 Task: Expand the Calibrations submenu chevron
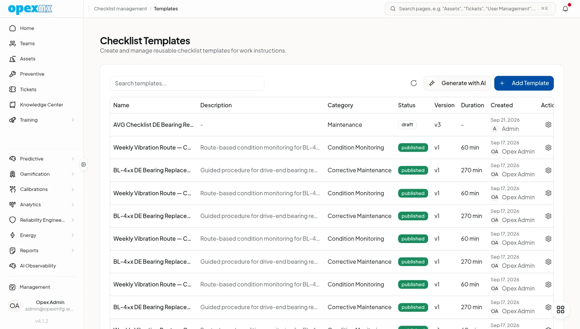(72, 189)
